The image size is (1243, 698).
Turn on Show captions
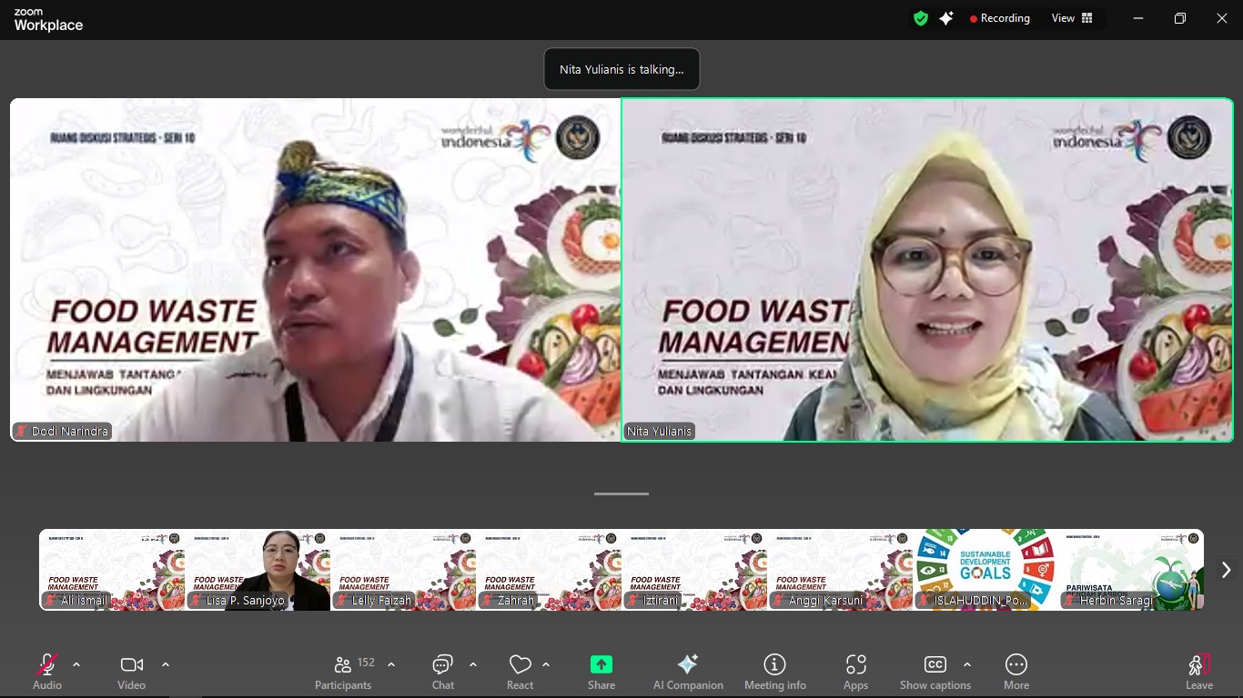pos(935,672)
